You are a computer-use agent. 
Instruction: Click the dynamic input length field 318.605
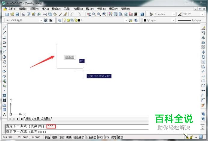point(70,57)
